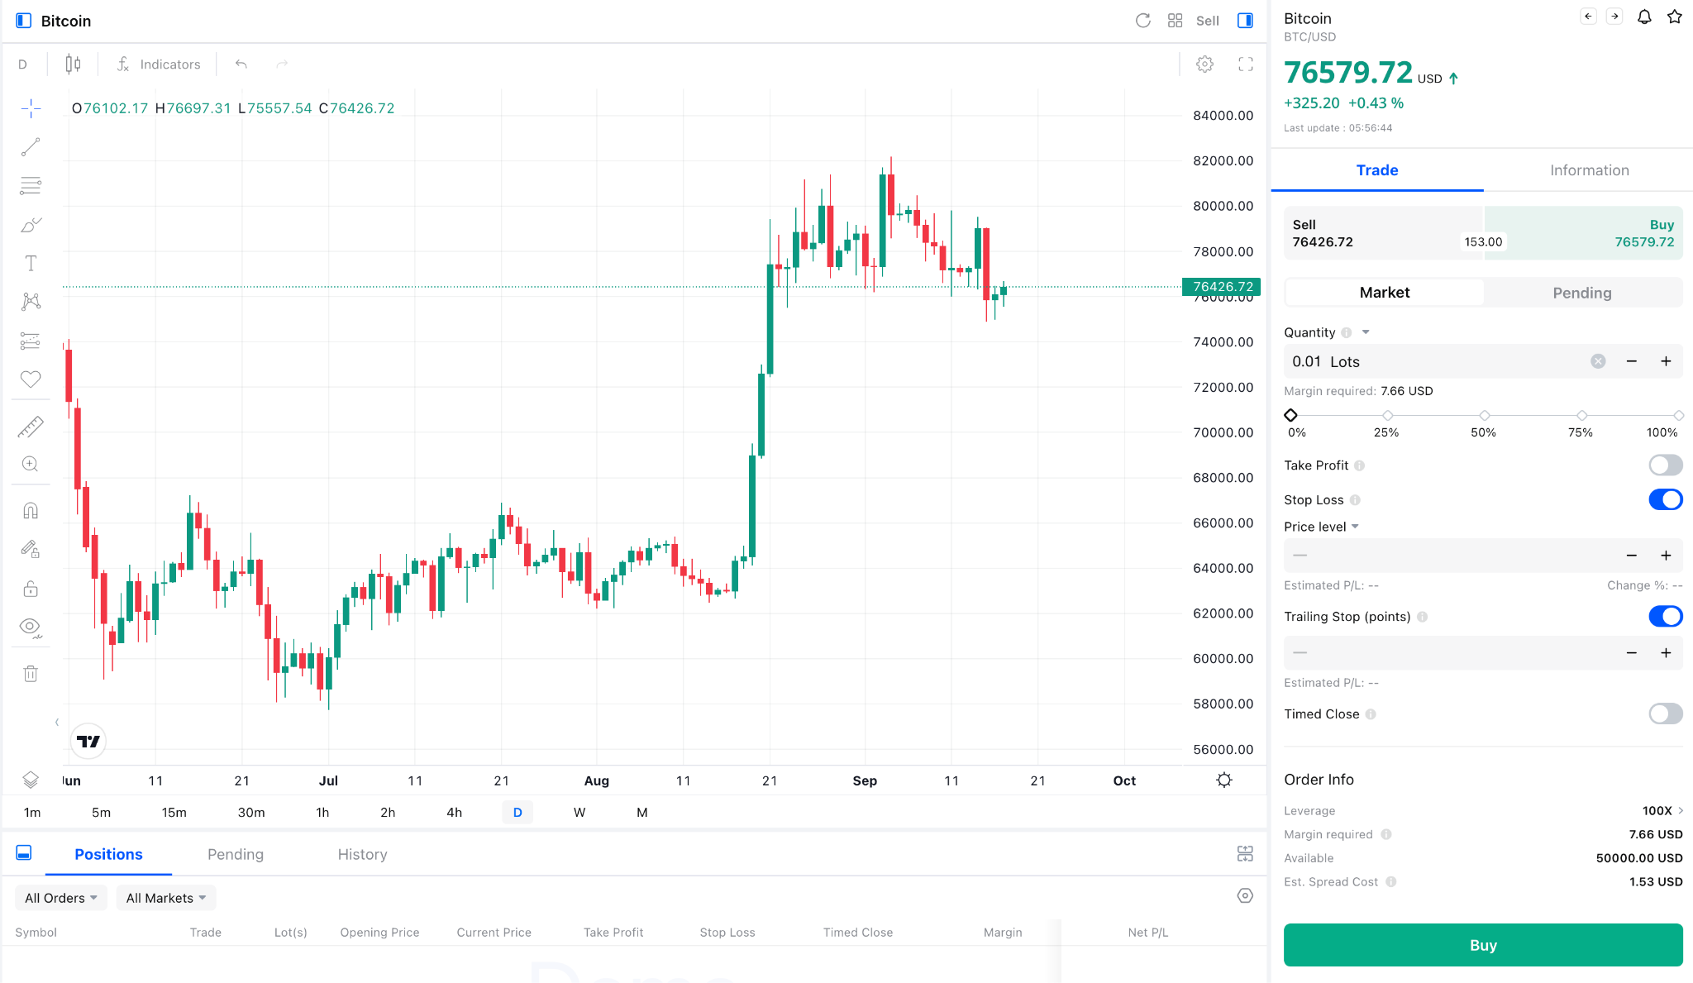Lock all drawing tools
1693x983 pixels.
click(x=31, y=589)
